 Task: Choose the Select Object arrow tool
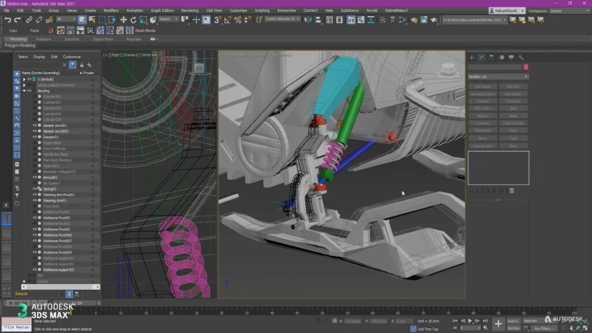tap(82, 20)
